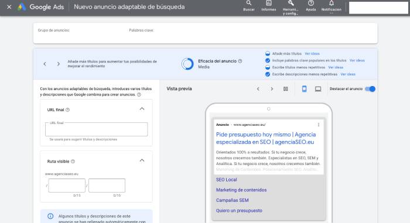Image resolution: width=410 pixels, height=223 pixels.
Task: Switch to side-by-side preview layout
Action: coord(286,89)
